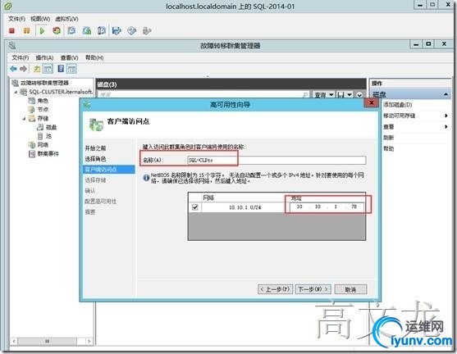Click the CD/DVD device toolbar icon
The image size is (457, 354).
[x=132, y=30]
